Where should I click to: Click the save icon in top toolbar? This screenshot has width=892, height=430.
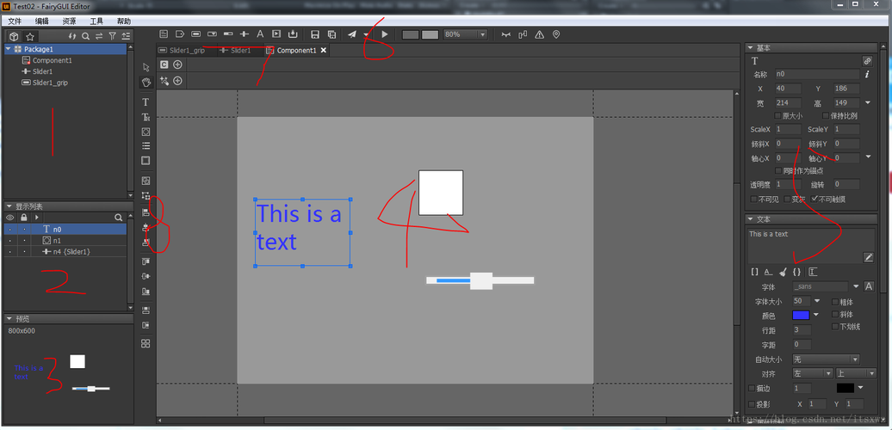(x=315, y=34)
